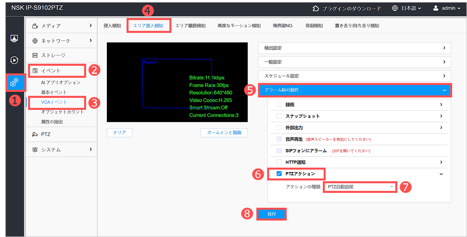Click the plugin download cloud icon
467x237 pixels.
point(316,8)
